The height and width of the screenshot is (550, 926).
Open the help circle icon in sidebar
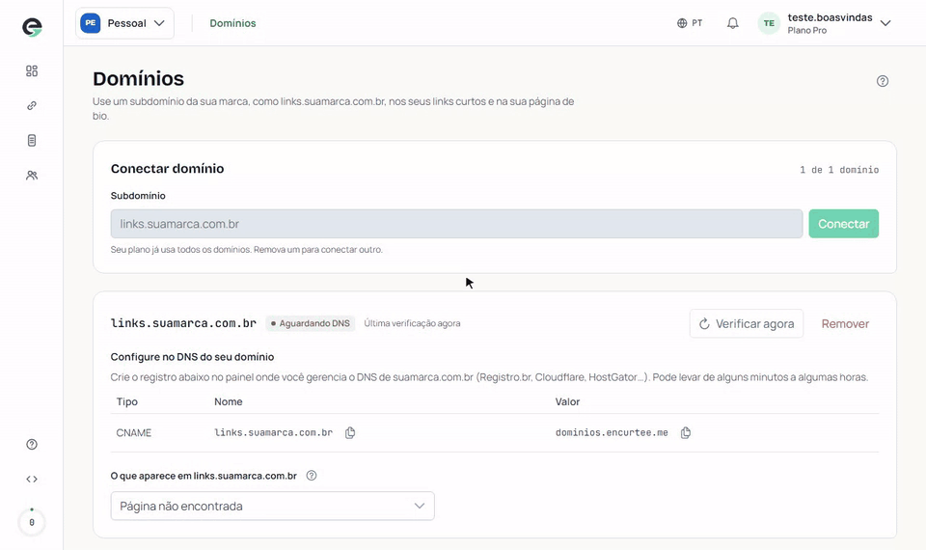click(32, 444)
